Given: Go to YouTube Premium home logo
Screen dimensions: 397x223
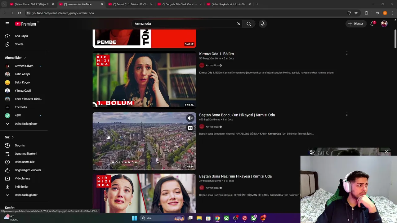Looking at the screenshot, I should 25,24.
